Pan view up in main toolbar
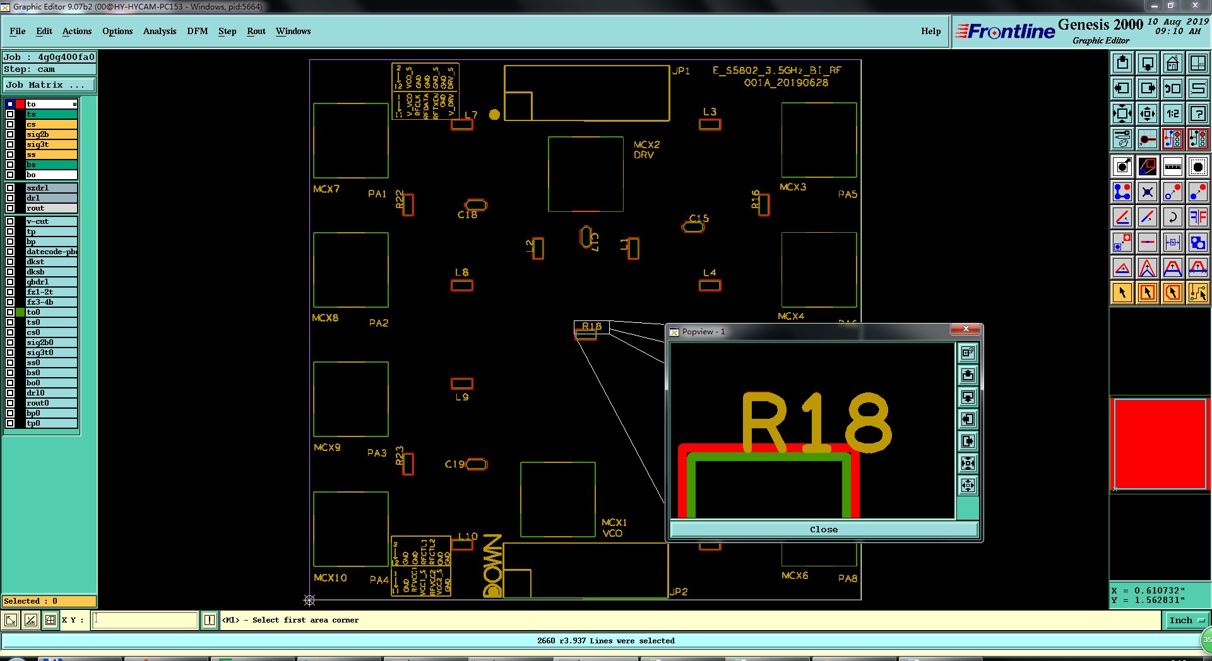Screen dimensions: 1212x661 point(1122,63)
